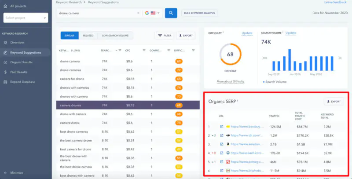Open the Select project dropdown
This screenshot has height=179, width=352.
(26, 18)
